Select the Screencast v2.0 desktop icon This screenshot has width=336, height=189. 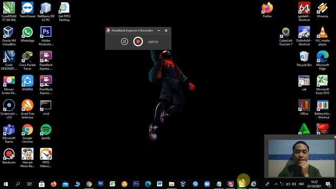point(9,109)
